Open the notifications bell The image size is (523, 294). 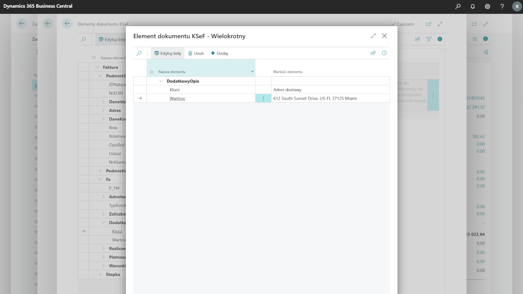[x=473, y=7]
